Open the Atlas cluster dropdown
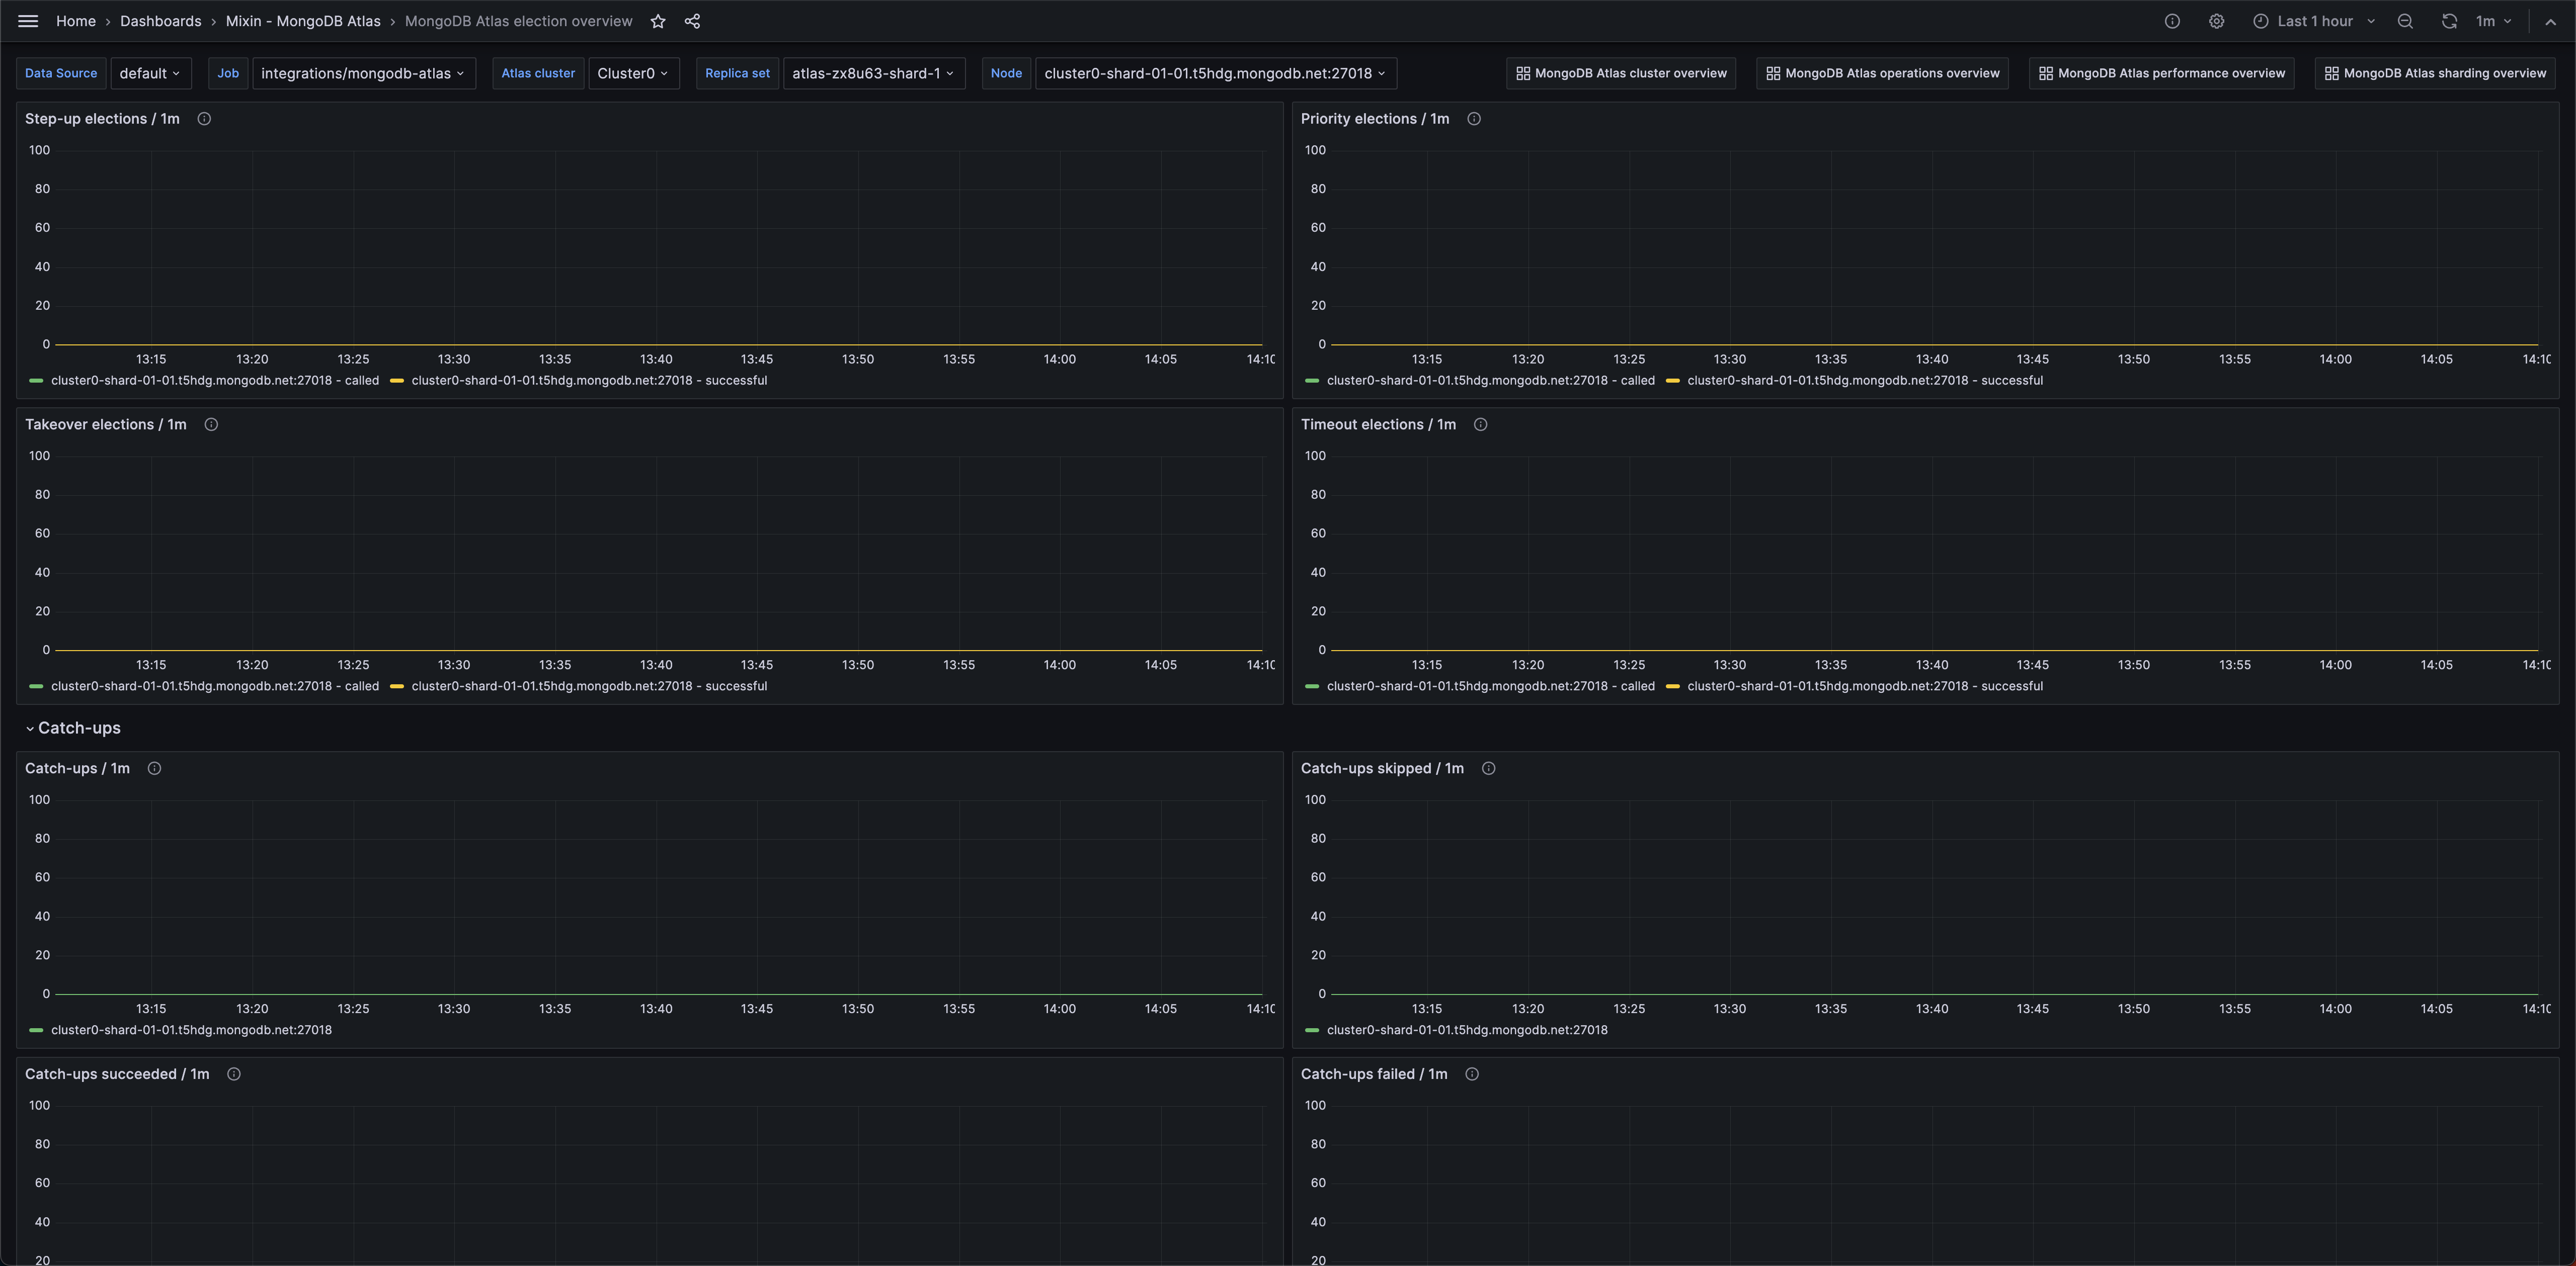 tap(633, 73)
